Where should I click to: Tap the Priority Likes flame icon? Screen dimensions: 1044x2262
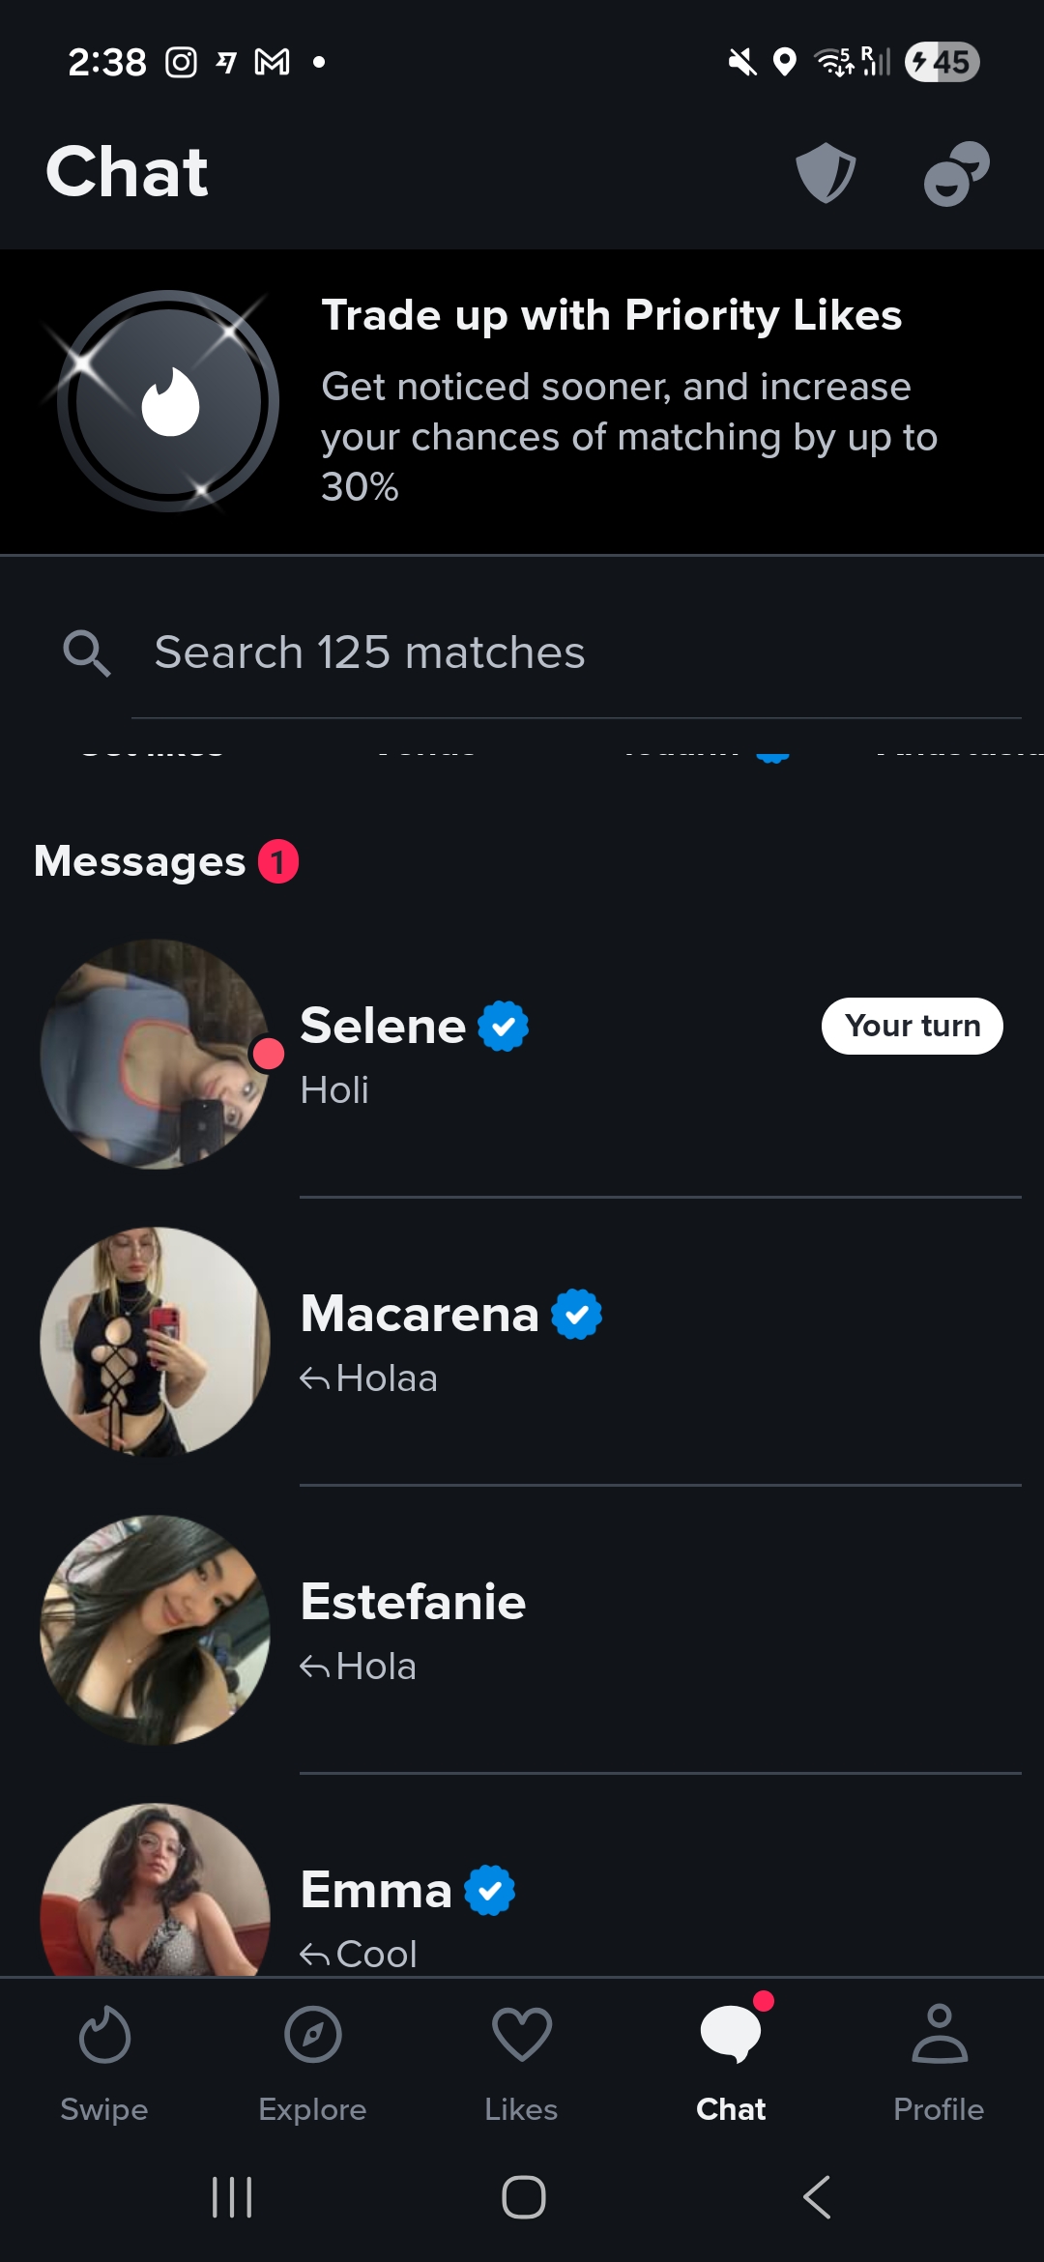[169, 401]
